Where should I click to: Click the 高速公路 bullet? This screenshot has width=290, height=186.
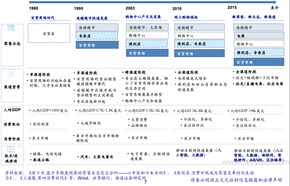point(41,160)
